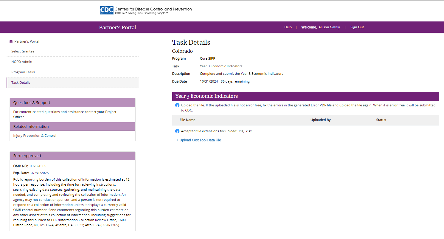444x239 pixels.
Task: Click the Status column header
Action: point(381,120)
